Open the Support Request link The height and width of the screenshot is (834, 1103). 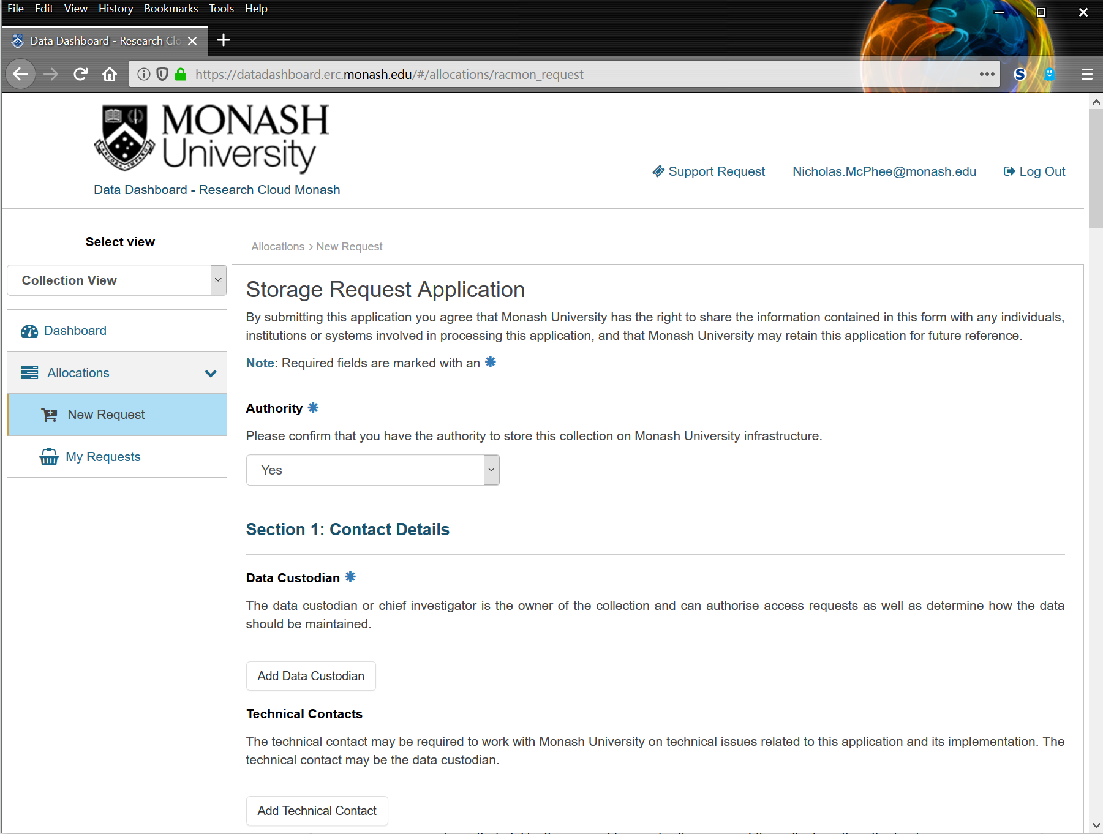pyautogui.click(x=709, y=171)
